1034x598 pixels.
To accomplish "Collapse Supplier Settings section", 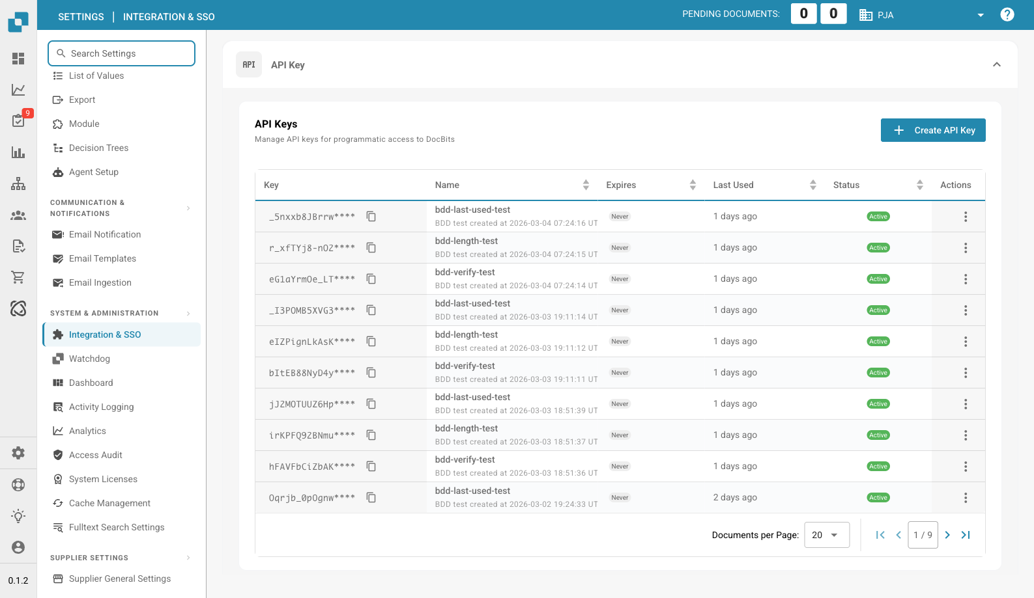I will pyautogui.click(x=188, y=558).
